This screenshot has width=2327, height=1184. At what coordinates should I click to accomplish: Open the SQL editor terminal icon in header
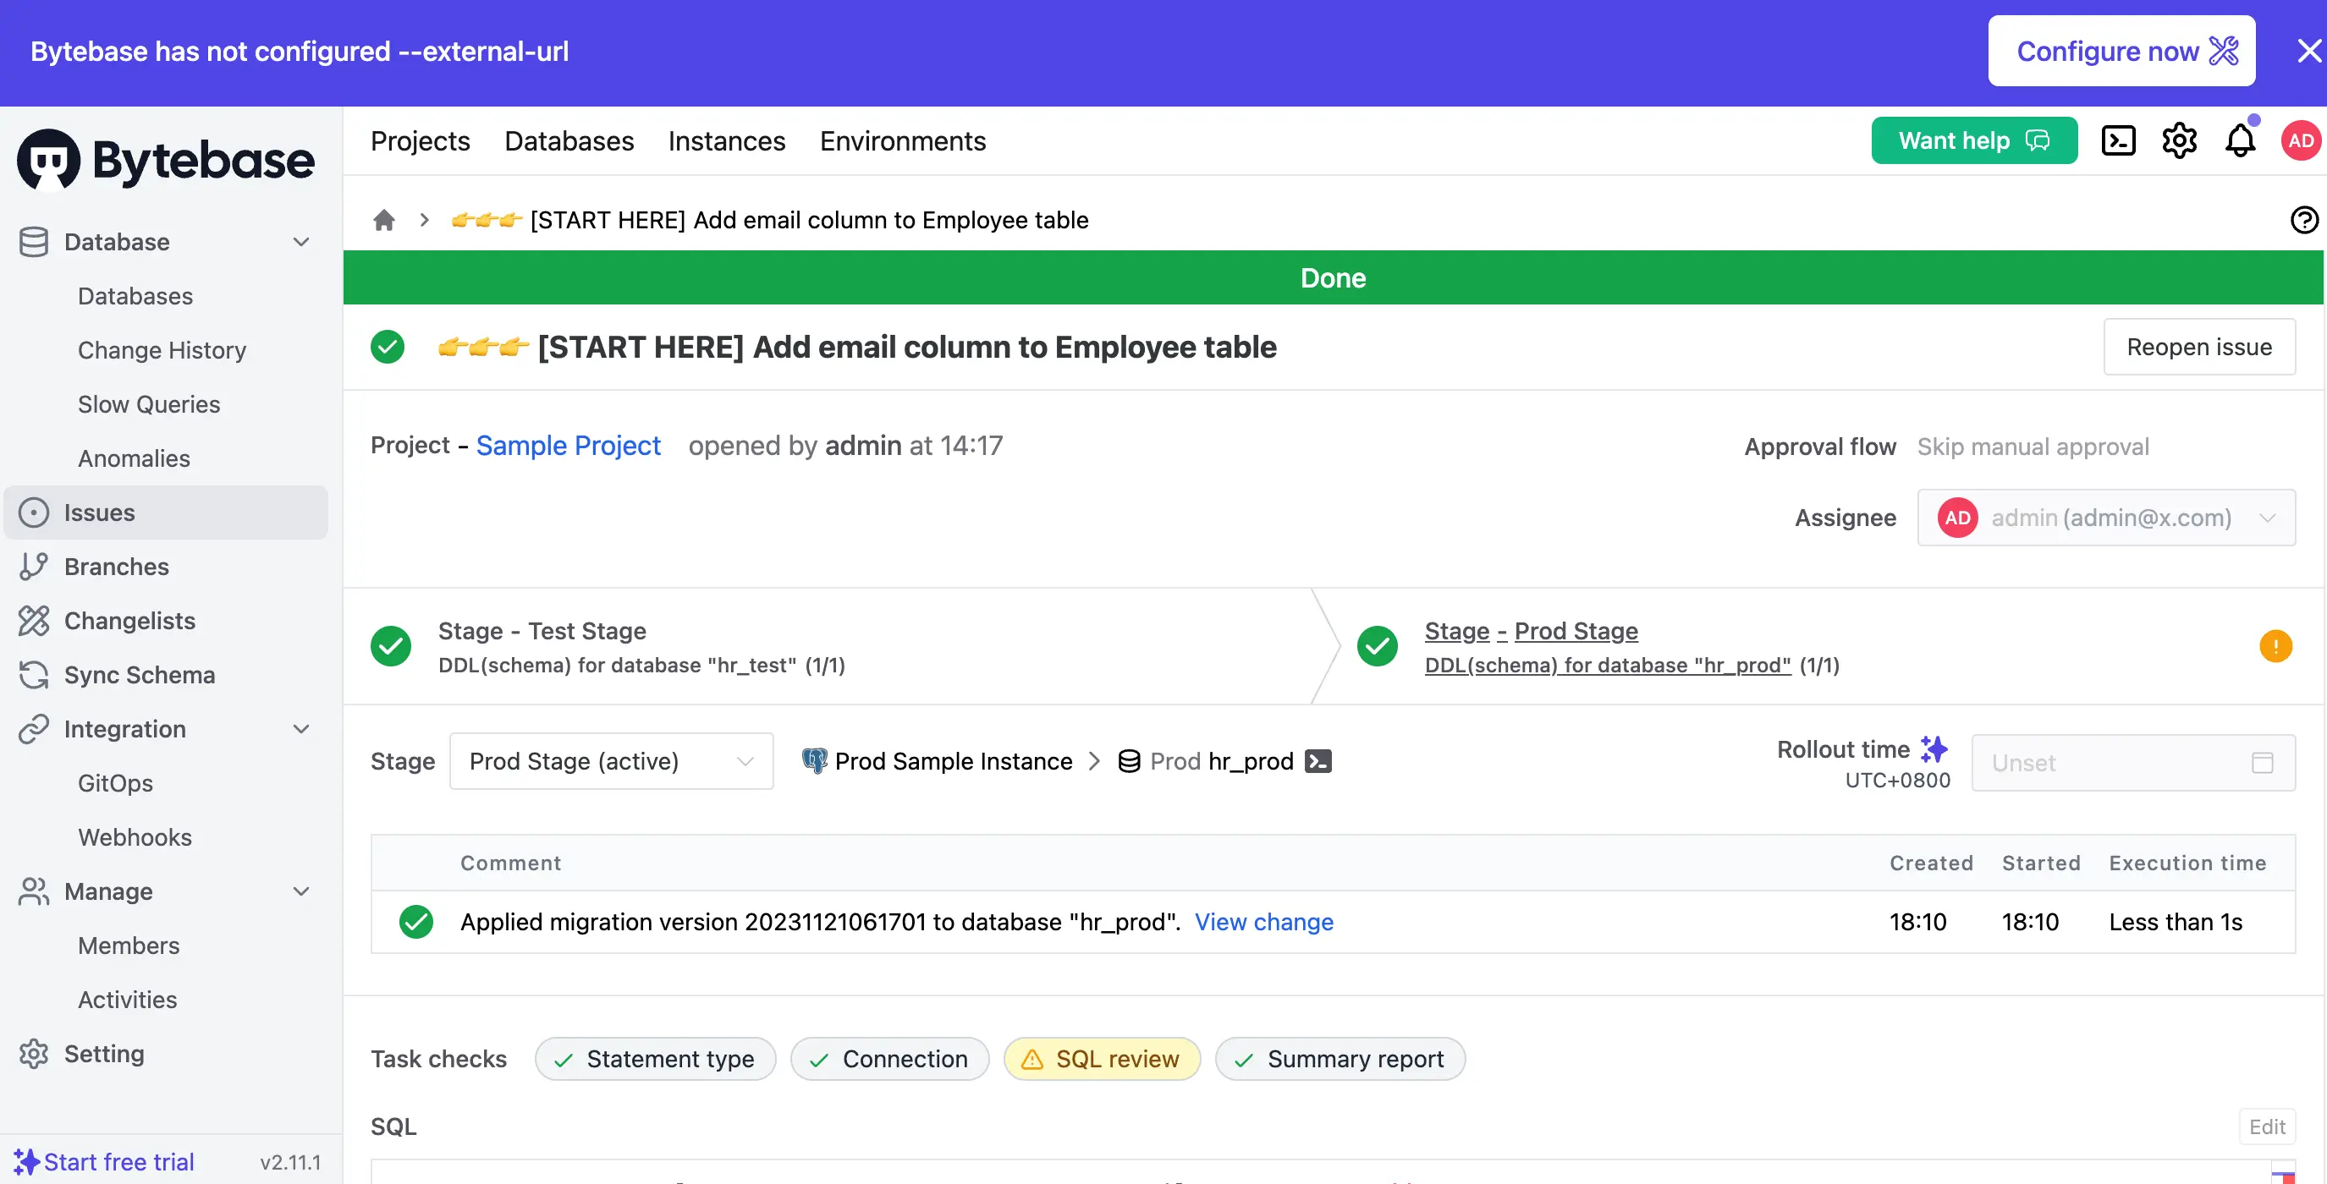coord(2117,140)
